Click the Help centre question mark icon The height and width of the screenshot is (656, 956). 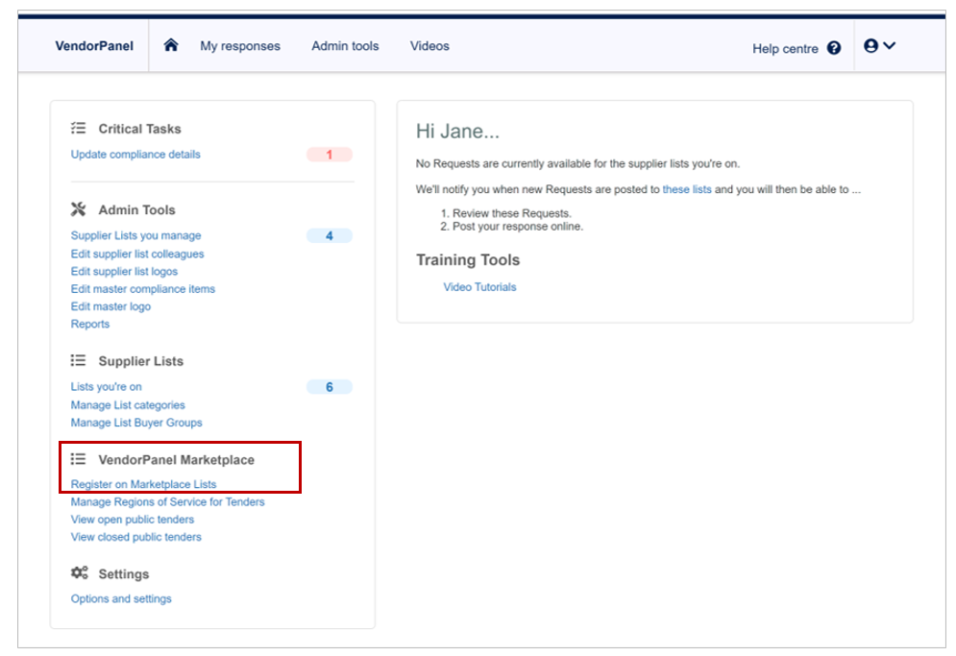point(833,48)
